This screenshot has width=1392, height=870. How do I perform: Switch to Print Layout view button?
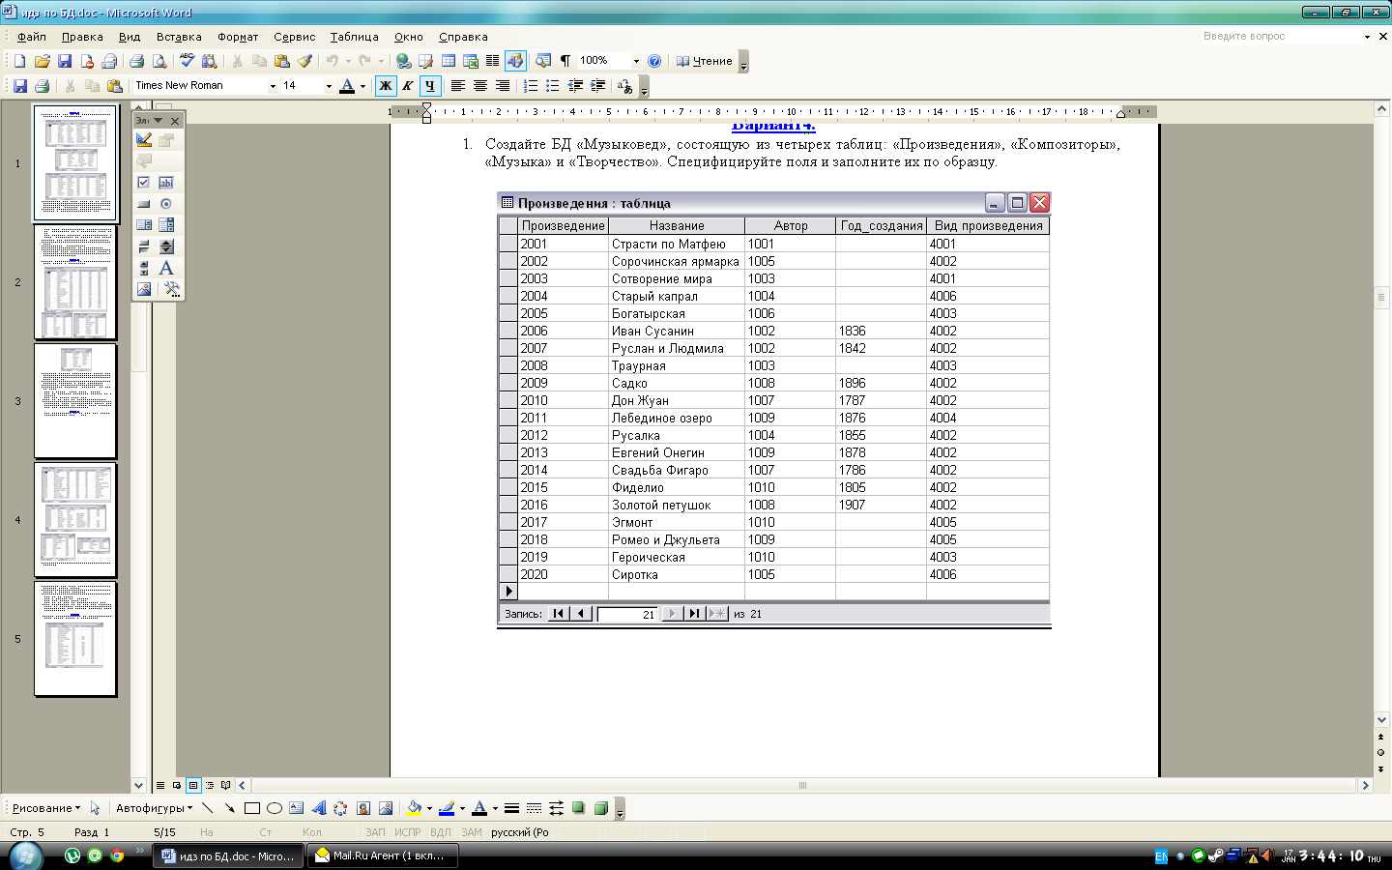pyautogui.click(x=193, y=785)
